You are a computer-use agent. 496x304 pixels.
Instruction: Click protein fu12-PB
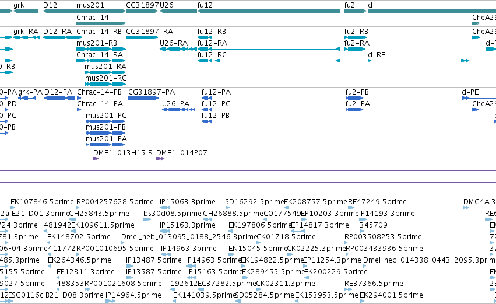pyautogui.click(x=216, y=116)
